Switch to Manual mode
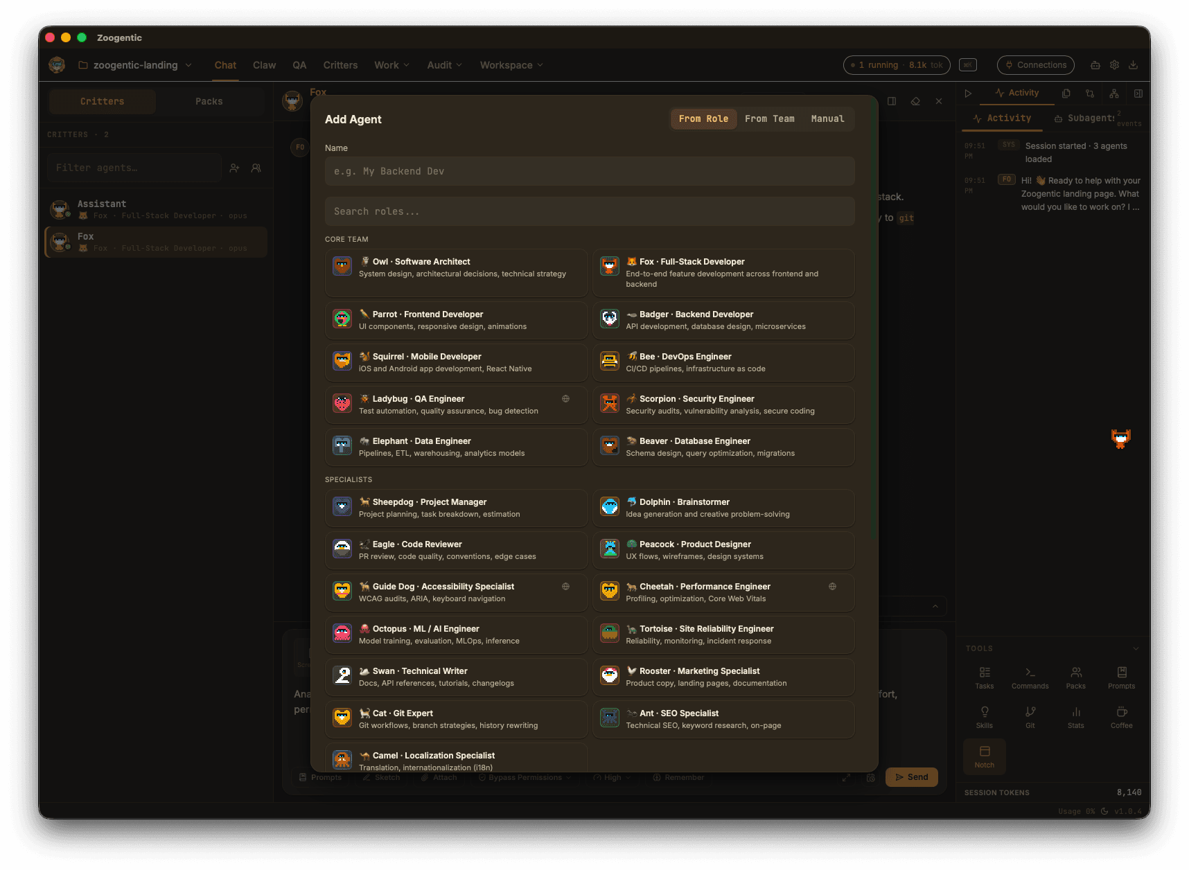1189x870 pixels. [x=828, y=119]
